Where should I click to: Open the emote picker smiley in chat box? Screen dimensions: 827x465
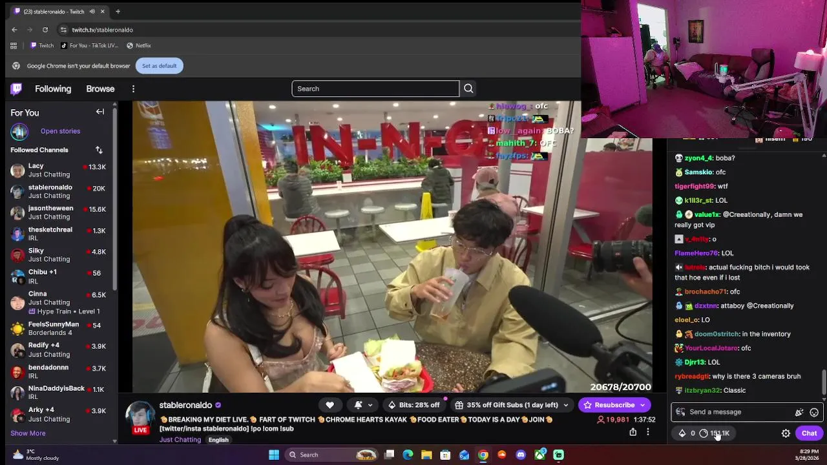[814, 412]
